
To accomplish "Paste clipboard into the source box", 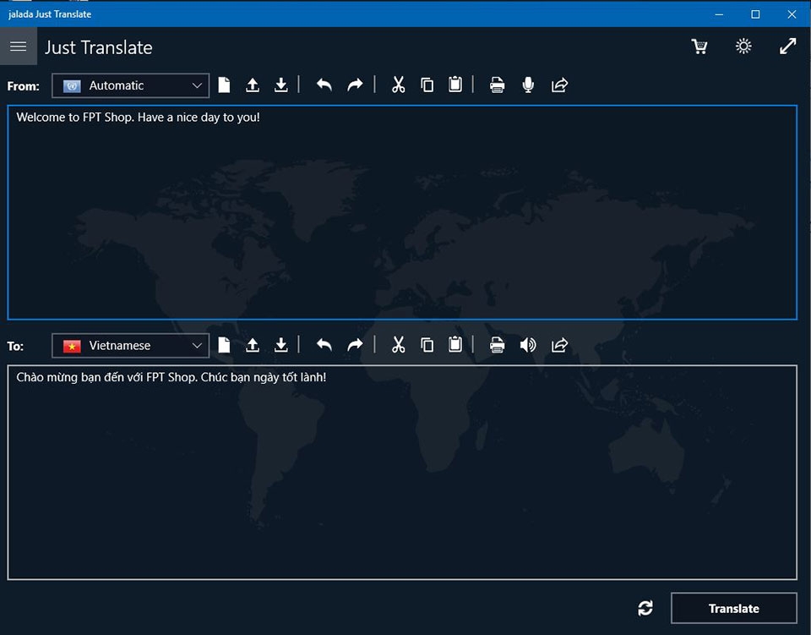I will coord(455,85).
